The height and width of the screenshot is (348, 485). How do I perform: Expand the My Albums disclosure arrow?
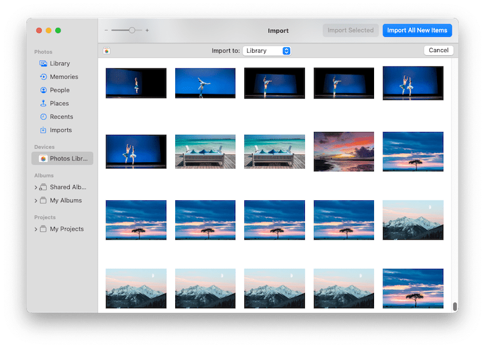[x=36, y=201]
